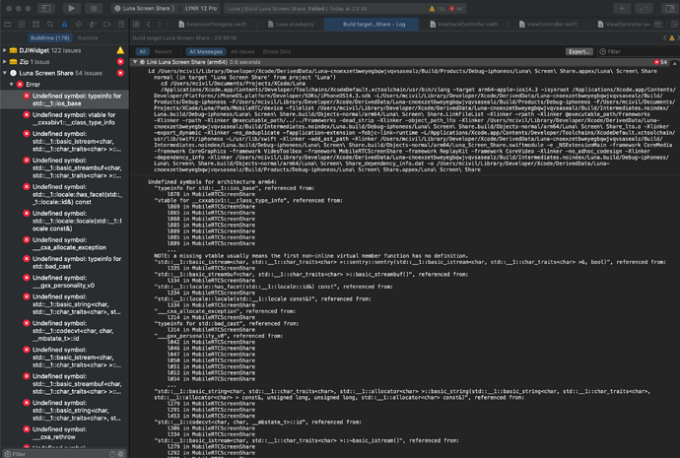The width and height of the screenshot is (680, 458).
Task: Run the build with the Play button
Action: point(72,8)
